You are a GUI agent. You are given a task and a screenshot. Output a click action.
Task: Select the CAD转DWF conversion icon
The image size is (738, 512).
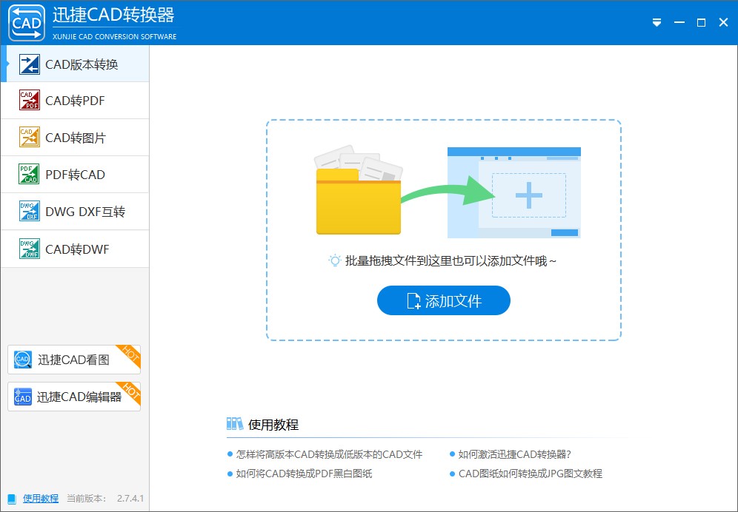coord(28,249)
